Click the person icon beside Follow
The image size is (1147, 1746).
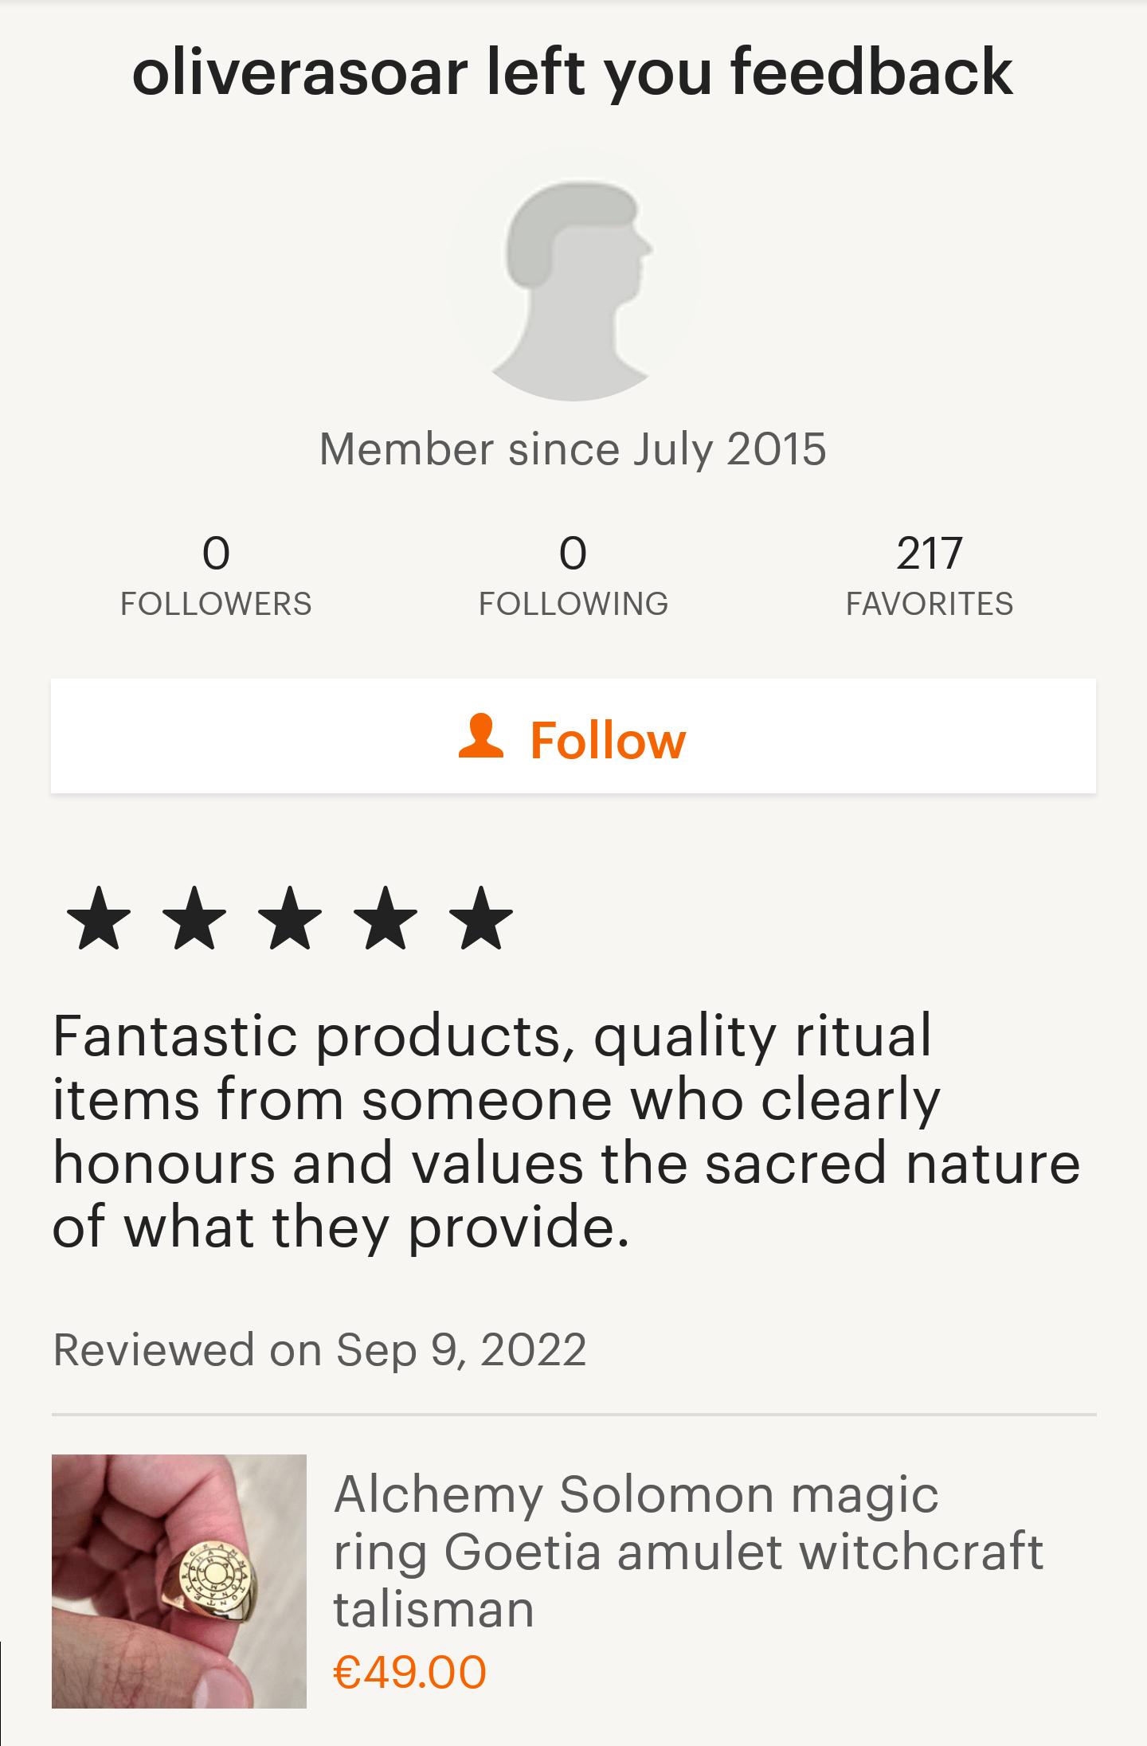click(481, 737)
